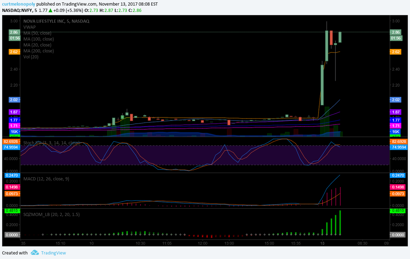
Task: Click the 11:05 label on the time axis
Action: (167, 243)
